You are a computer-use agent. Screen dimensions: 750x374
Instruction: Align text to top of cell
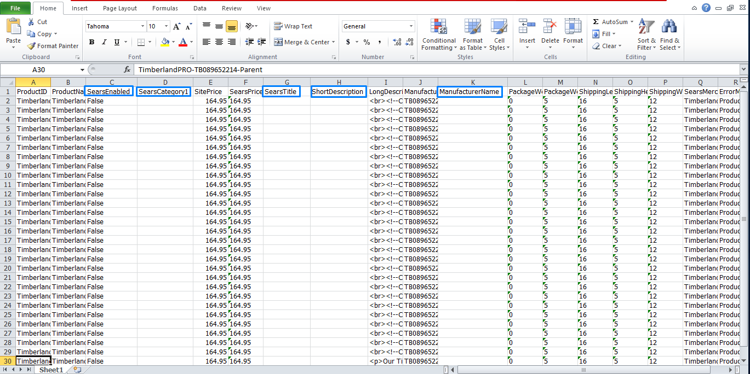207,26
